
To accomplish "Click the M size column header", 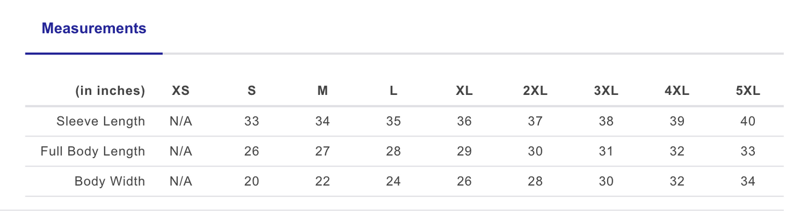I will click(x=322, y=91).
